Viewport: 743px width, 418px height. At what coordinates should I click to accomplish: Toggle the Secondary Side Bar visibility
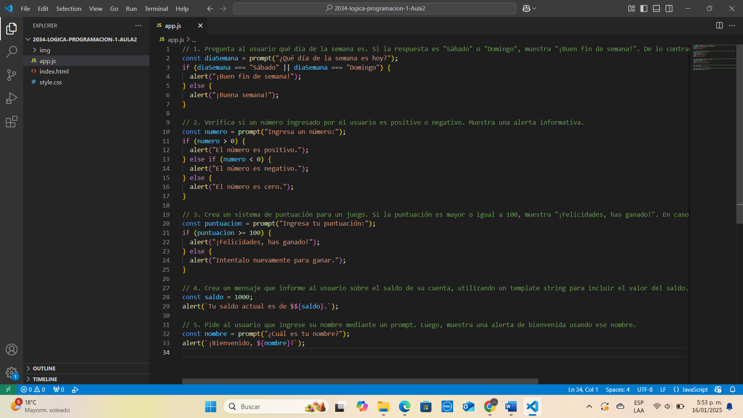pyautogui.click(x=669, y=9)
